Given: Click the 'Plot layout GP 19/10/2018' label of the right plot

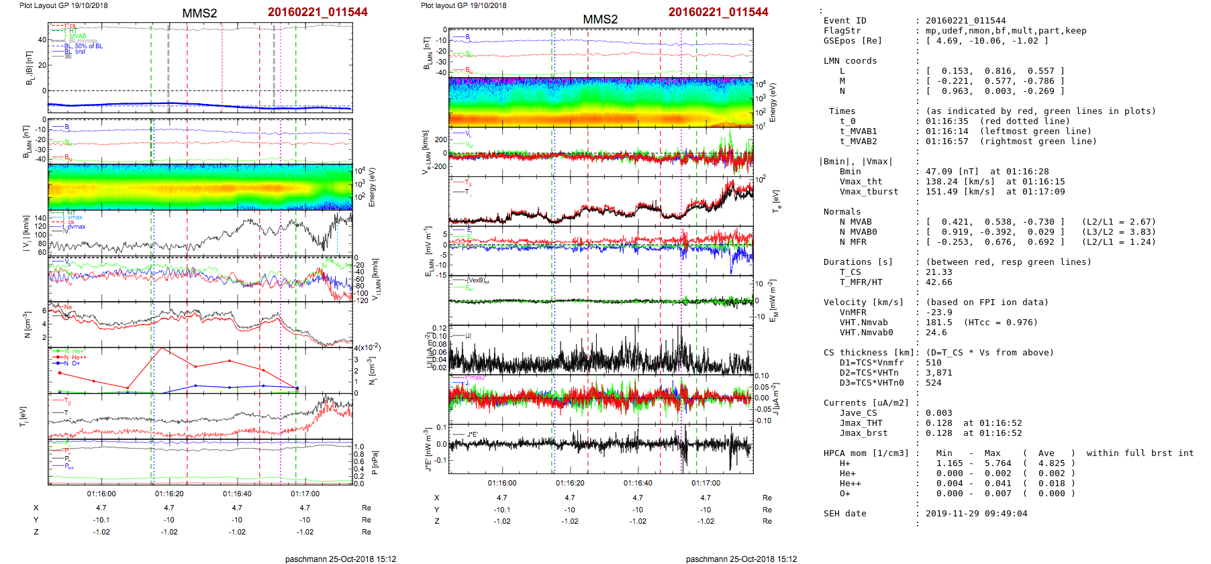Looking at the screenshot, I should point(463,5).
